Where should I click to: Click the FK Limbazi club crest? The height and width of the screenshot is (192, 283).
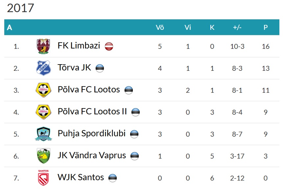43,46
